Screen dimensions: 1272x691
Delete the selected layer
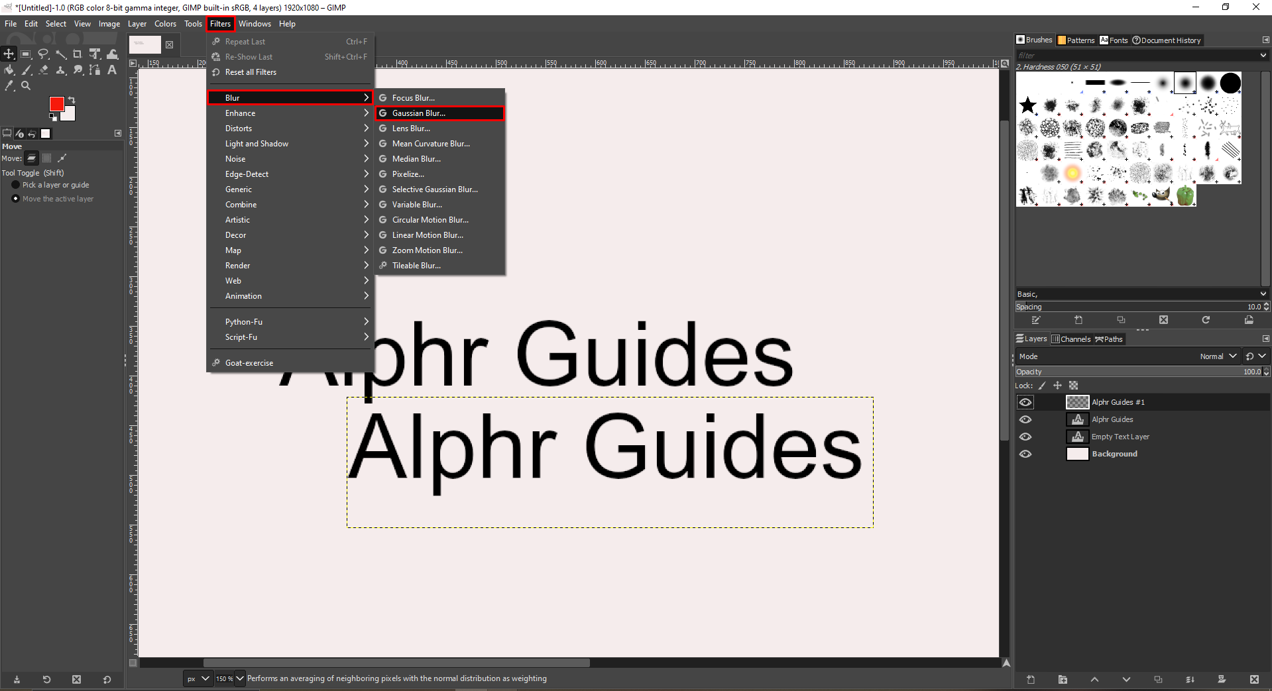1254,680
